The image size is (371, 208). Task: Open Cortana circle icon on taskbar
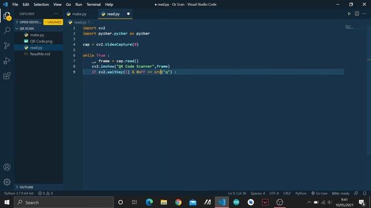[121, 202]
